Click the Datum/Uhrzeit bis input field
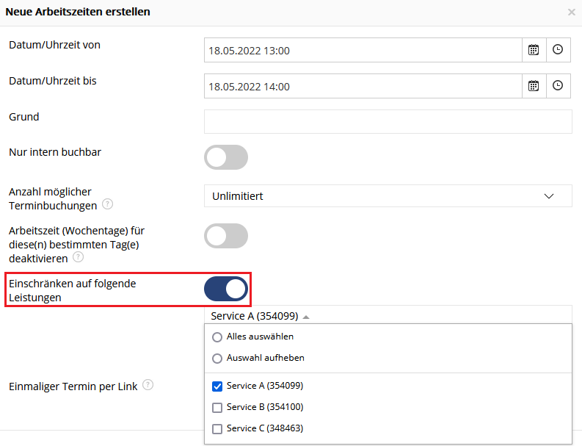582x446 pixels. coord(363,86)
